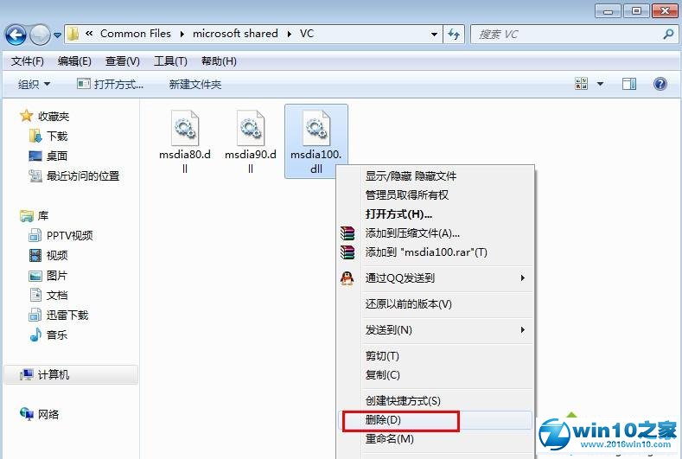Image resolution: width=682 pixels, height=459 pixels.
Task: Choose 添加到压缩文件(A)... option
Action: pyautogui.click(x=412, y=233)
